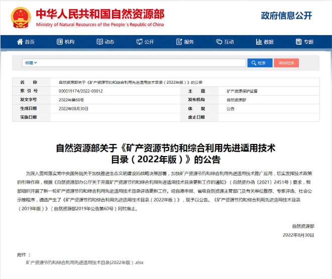The image size is (332, 279).
Task: Select the 首页 menu label
Action: pyautogui.click(x=30, y=42)
